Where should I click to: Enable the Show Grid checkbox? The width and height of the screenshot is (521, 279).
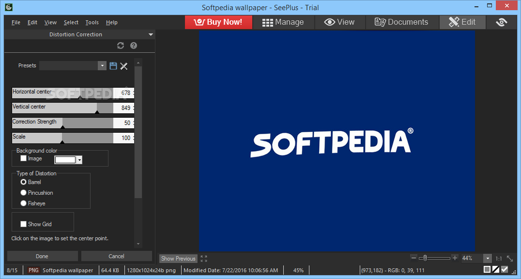(x=23, y=224)
